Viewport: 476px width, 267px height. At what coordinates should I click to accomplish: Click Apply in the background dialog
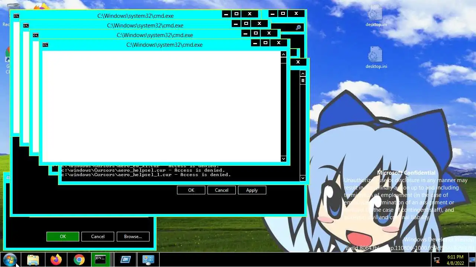tap(252, 190)
